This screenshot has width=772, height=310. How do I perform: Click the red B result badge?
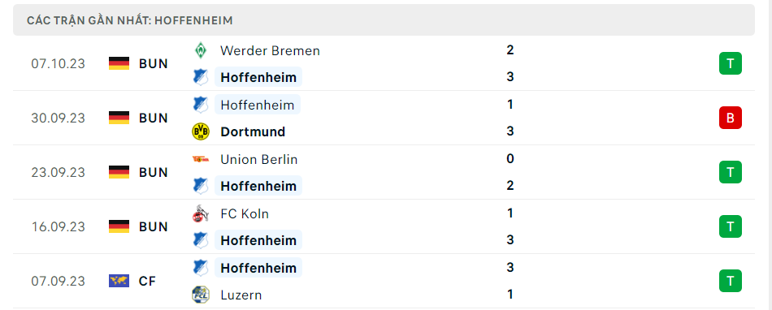tap(731, 118)
